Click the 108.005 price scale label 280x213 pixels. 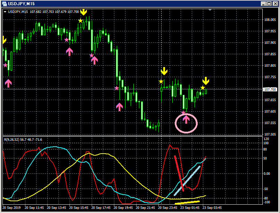pyautogui.click(x=270, y=20)
